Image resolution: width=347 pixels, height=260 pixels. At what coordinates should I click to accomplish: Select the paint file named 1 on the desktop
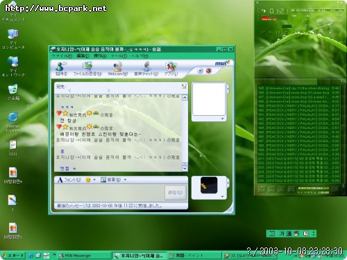[x=12, y=203]
